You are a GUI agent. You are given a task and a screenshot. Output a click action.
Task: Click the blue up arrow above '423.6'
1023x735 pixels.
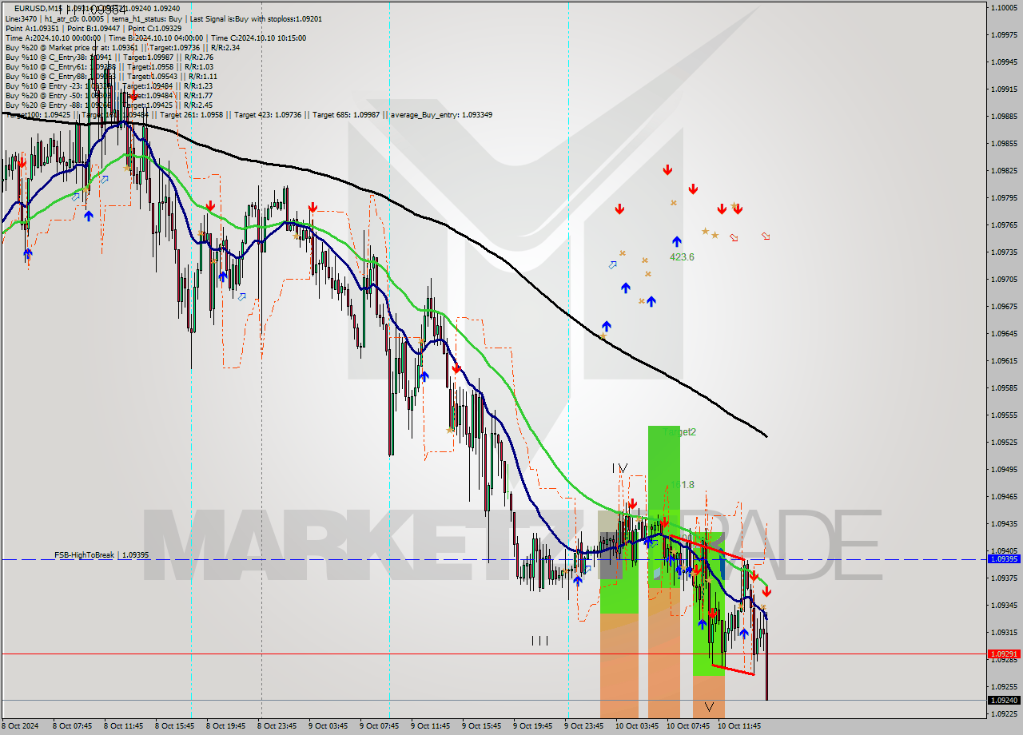[677, 240]
